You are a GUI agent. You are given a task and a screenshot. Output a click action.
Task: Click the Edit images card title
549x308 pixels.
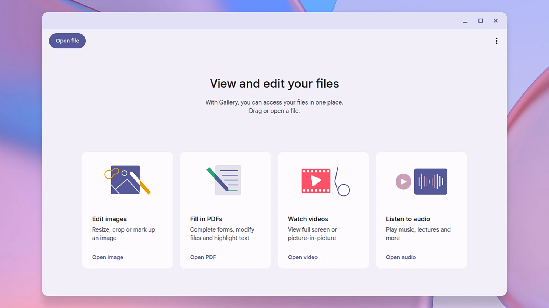[109, 219]
